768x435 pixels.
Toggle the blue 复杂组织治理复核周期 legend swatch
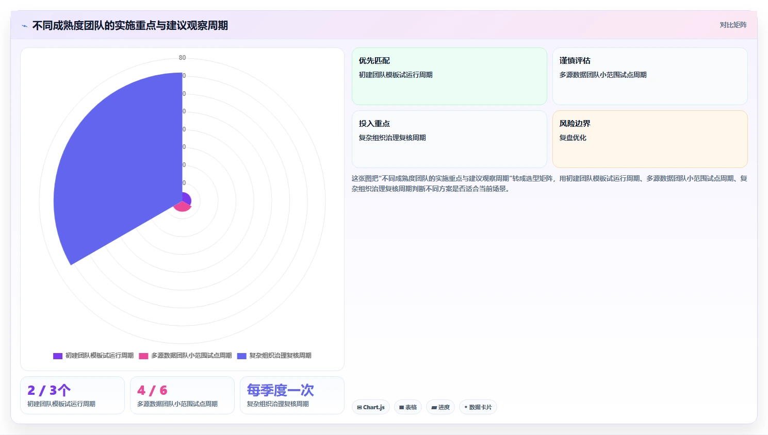(x=242, y=356)
